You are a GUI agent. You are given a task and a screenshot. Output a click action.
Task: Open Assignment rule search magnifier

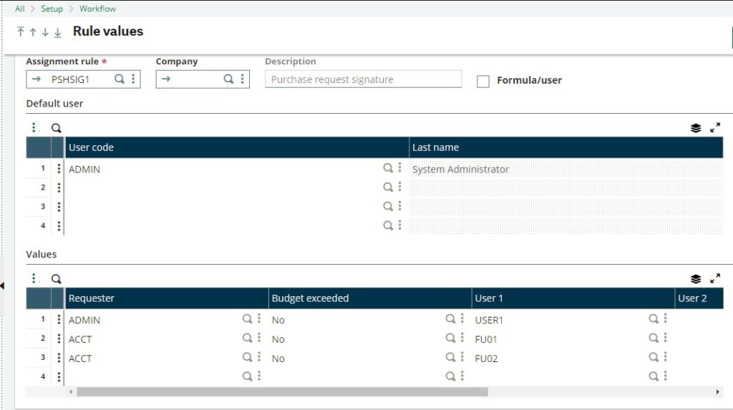[x=120, y=79]
